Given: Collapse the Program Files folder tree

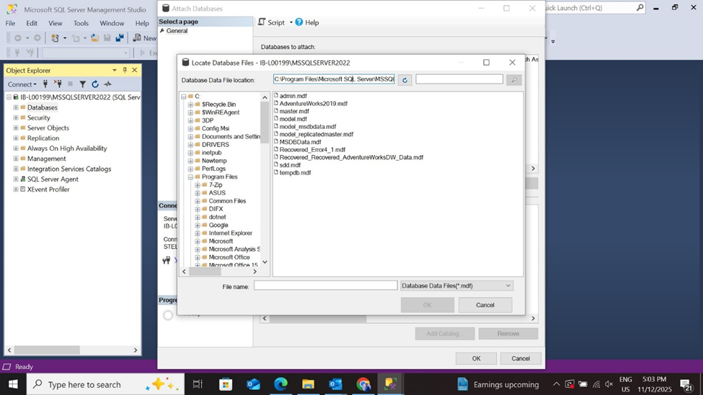Looking at the screenshot, I should click(x=190, y=177).
